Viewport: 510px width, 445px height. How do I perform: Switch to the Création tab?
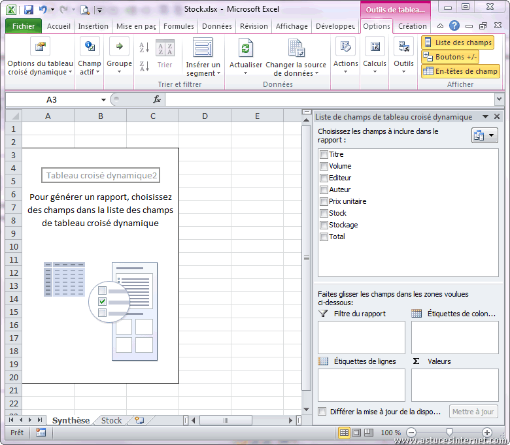[x=413, y=26]
